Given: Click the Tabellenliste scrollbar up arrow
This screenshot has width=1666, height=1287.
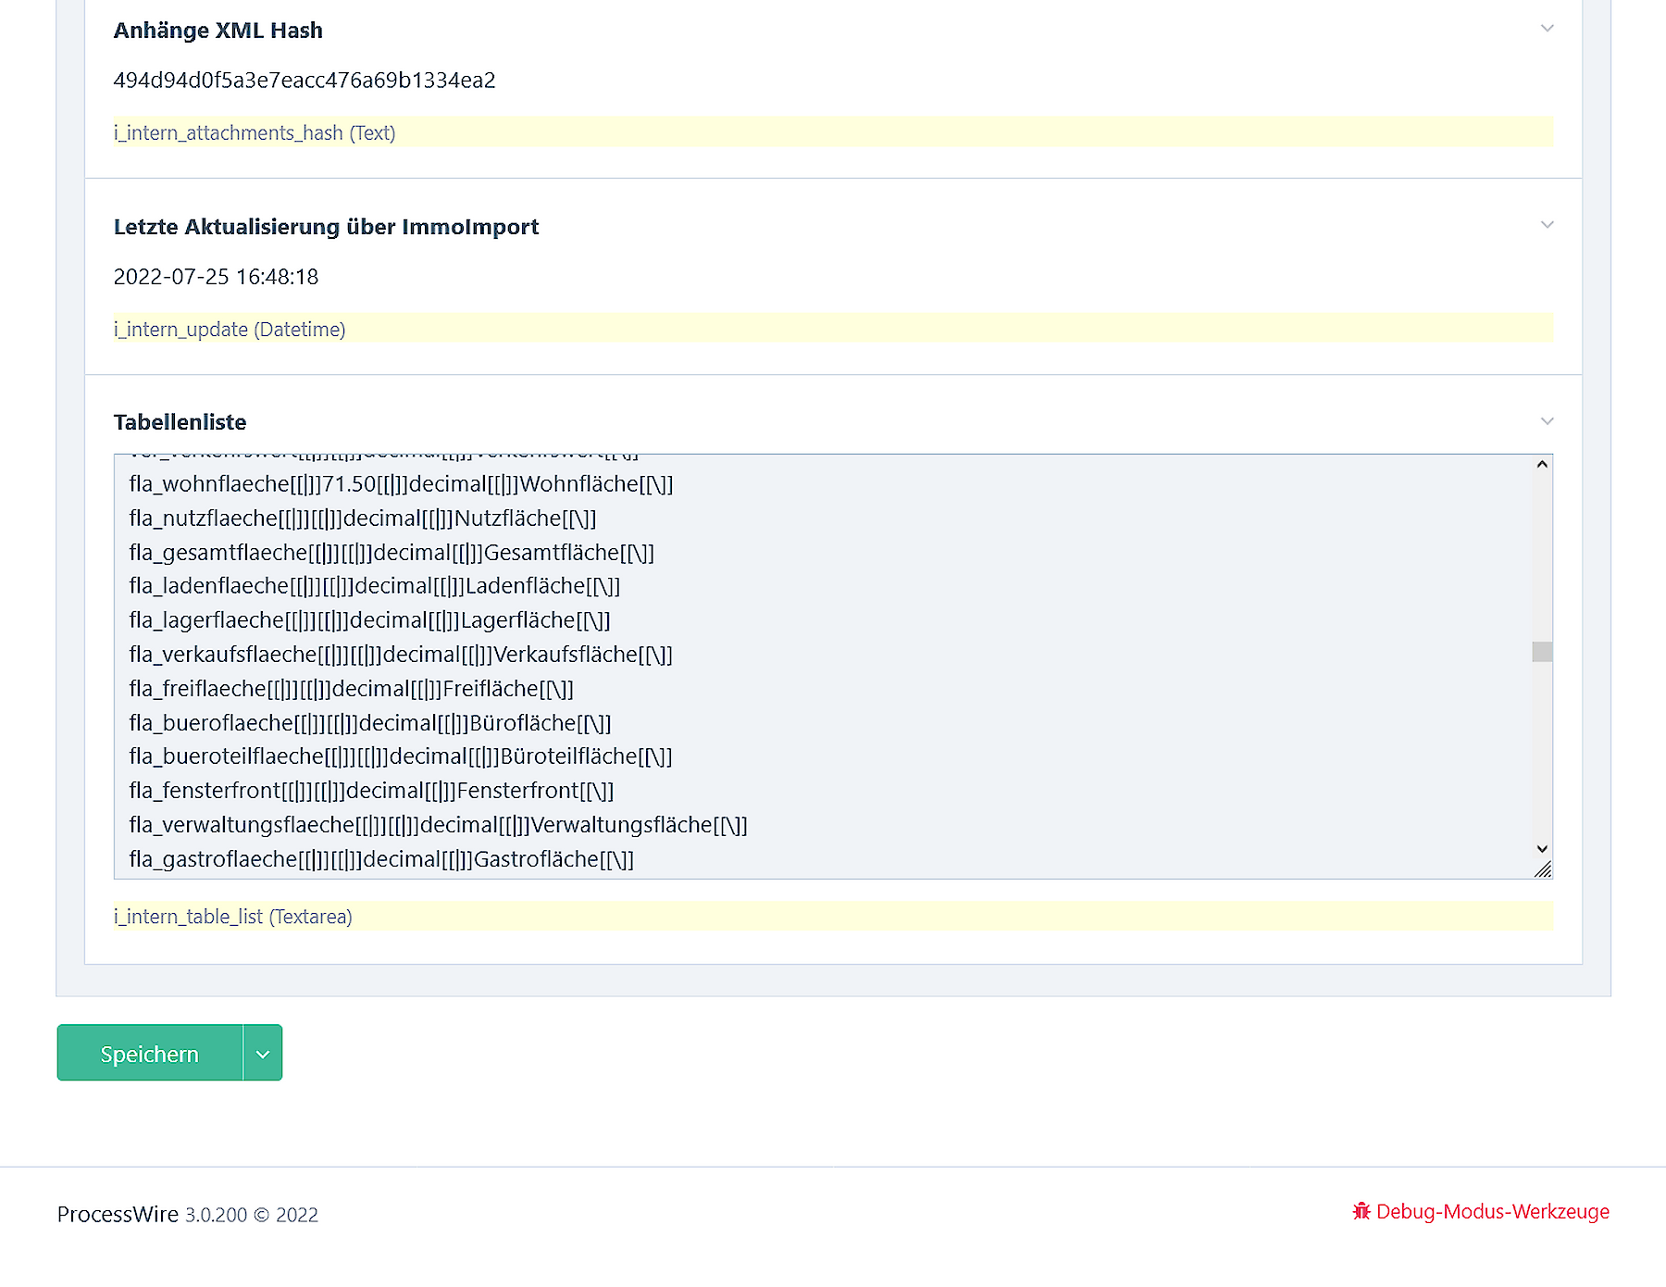Looking at the screenshot, I should click(1542, 465).
